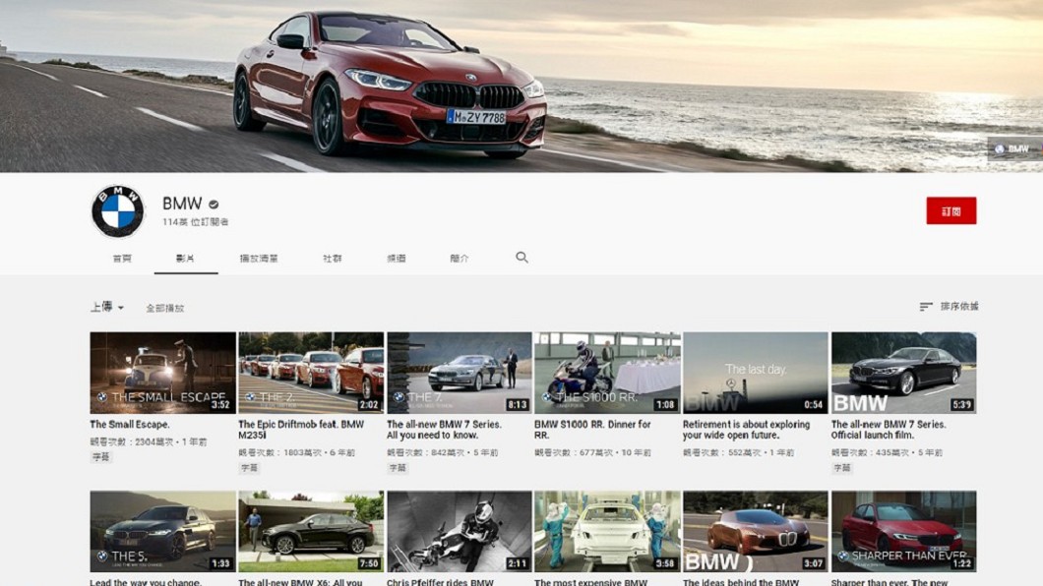Open the 5:39 BMW 7 Series launch film thumbnail

(x=904, y=373)
